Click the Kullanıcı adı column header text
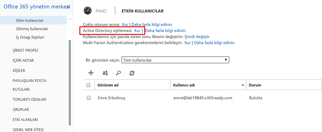322x132 pixels. pyautogui.click(x=184, y=85)
